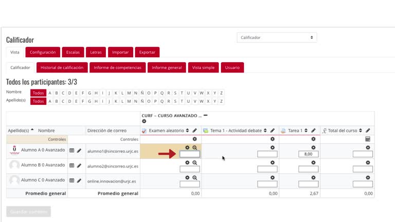Click gear icon under CURF course category
The width and height of the screenshot is (395, 222).
tap(144, 121)
